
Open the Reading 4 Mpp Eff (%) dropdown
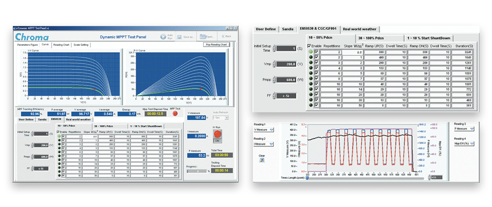(x=464, y=143)
